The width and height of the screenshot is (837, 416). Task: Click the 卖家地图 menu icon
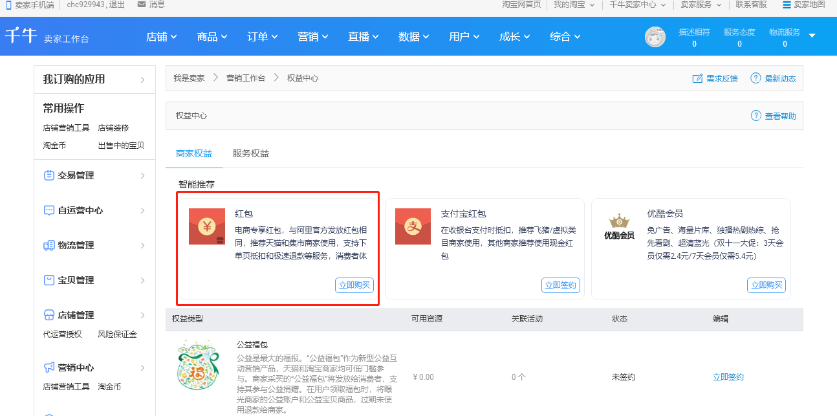click(x=787, y=5)
